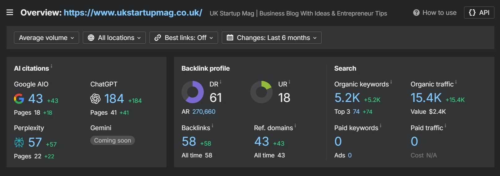Click the Organic traffic value 15.4K

pyautogui.click(x=426, y=98)
